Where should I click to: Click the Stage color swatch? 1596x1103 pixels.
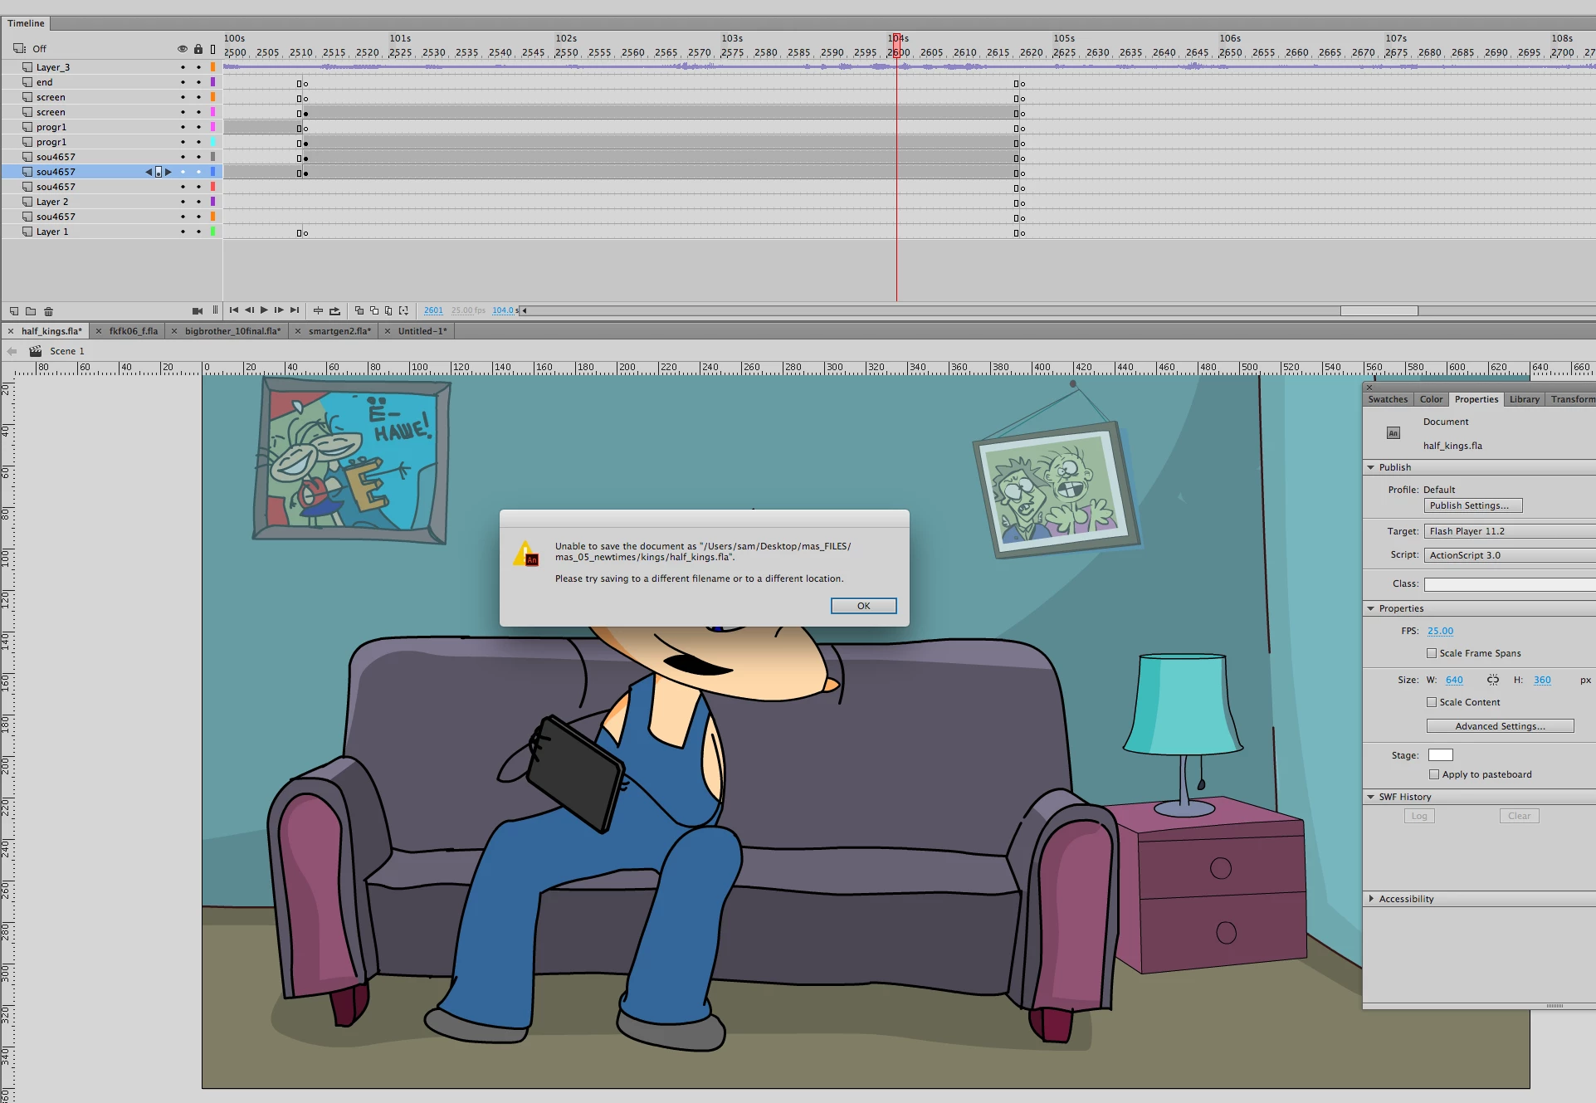(x=1440, y=755)
